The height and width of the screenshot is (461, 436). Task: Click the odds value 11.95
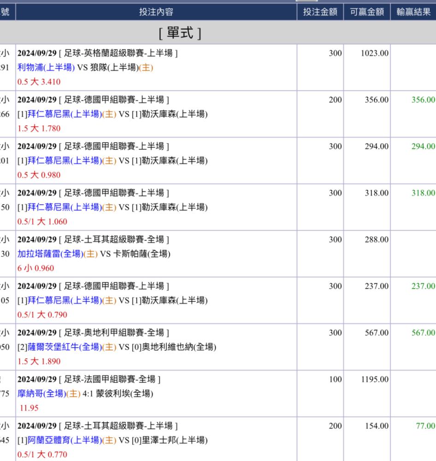tap(29, 408)
